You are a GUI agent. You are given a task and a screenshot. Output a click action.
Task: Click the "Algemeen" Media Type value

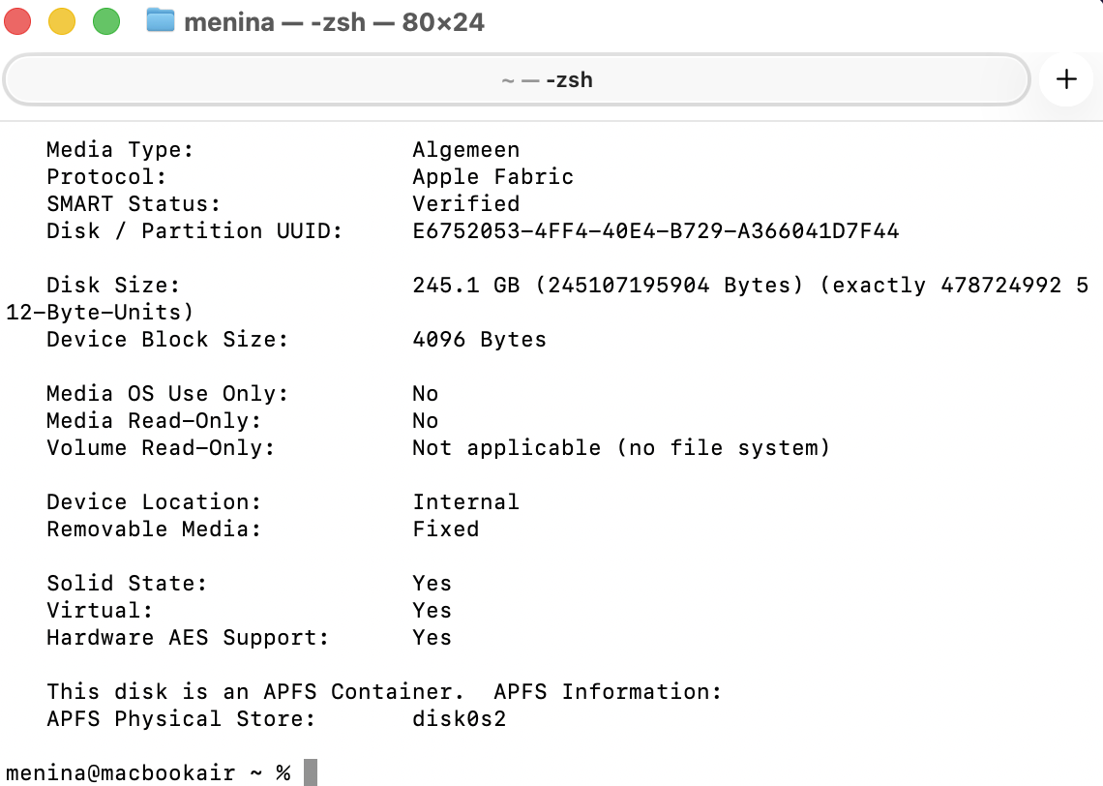(465, 150)
